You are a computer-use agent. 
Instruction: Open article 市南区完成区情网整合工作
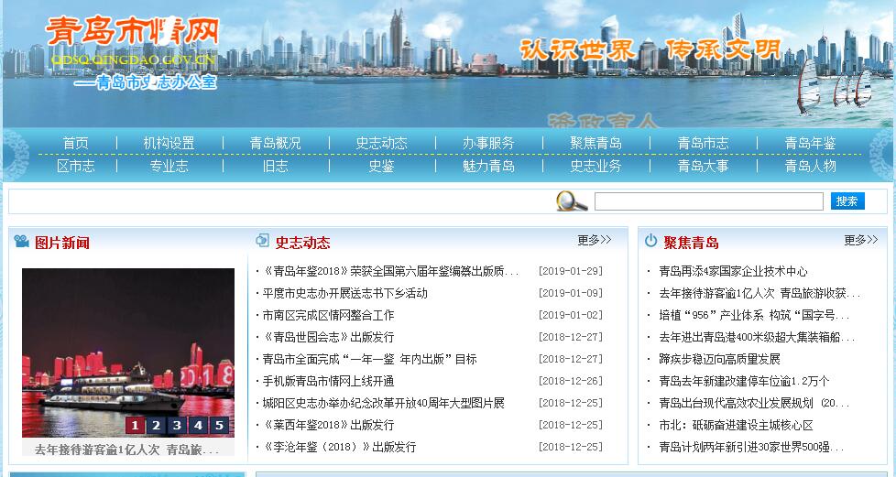coord(328,315)
